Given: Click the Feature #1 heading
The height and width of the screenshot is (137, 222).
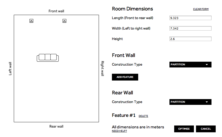Looking at the screenshot, I should click(x=123, y=115).
